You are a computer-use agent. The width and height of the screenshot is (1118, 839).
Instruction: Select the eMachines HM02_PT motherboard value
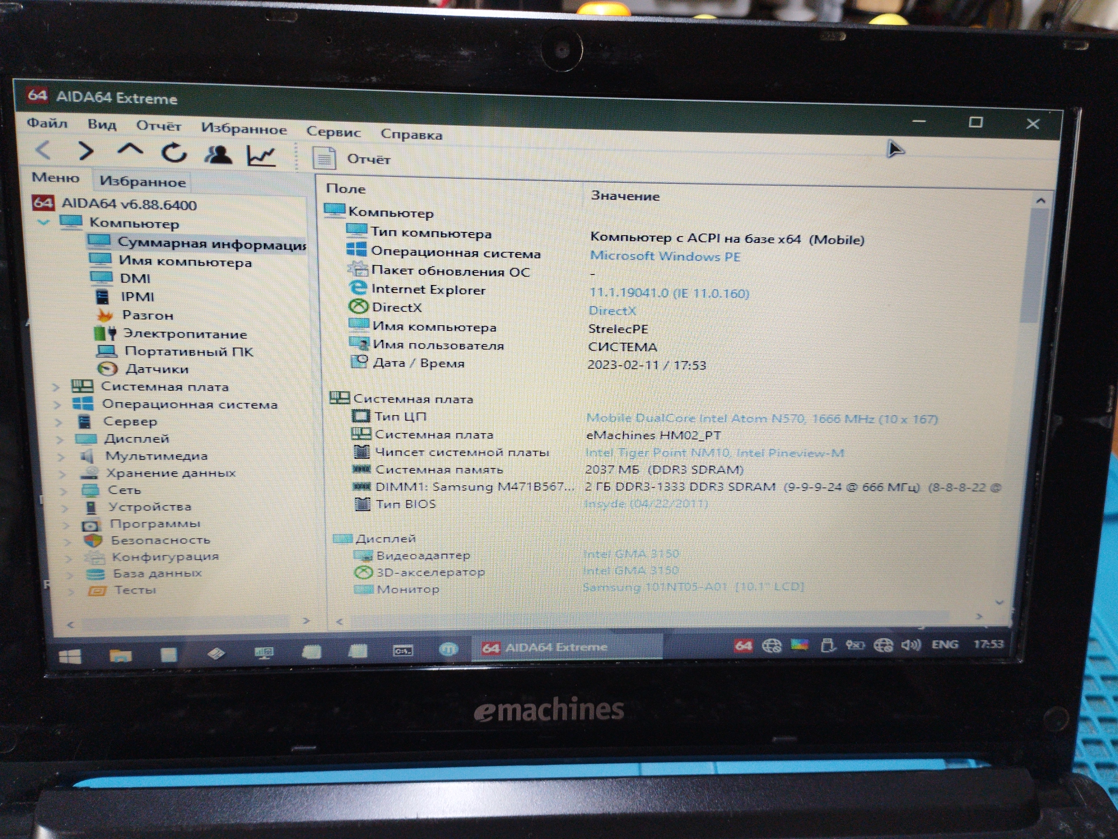(653, 435)
